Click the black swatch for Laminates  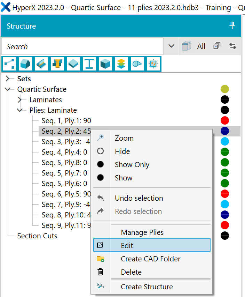click(224, 99)
